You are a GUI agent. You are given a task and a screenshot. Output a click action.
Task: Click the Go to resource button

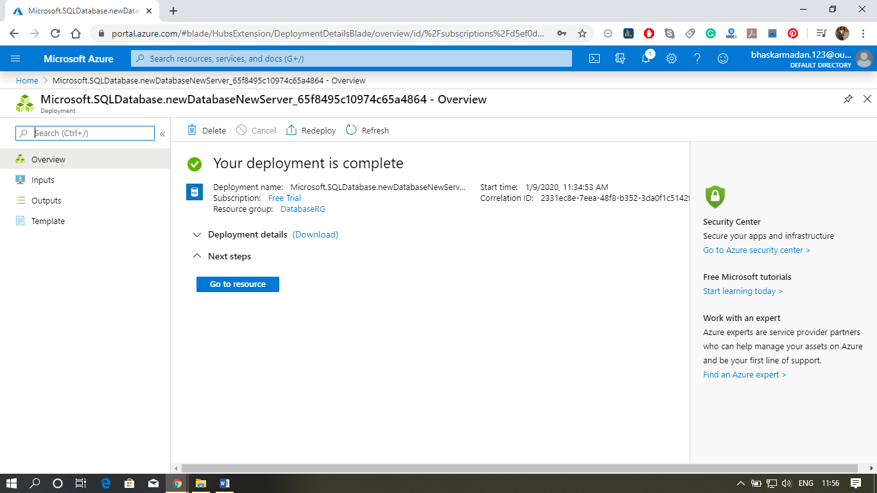pos(238,284)
